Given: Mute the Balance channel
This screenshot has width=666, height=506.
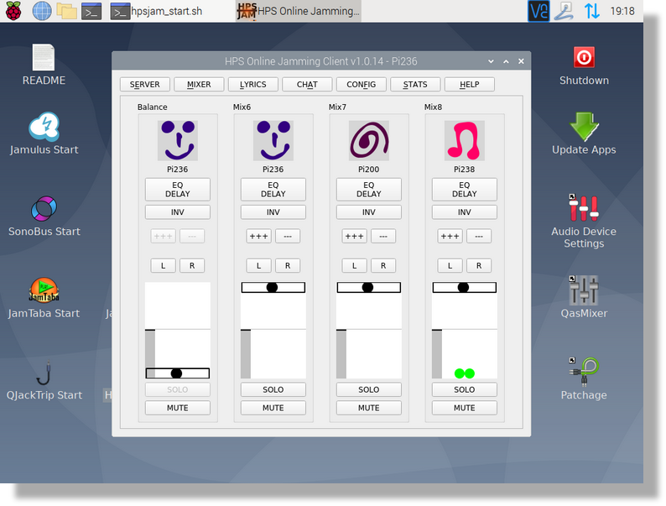Looking at the screenshot, I should point(178,408).
